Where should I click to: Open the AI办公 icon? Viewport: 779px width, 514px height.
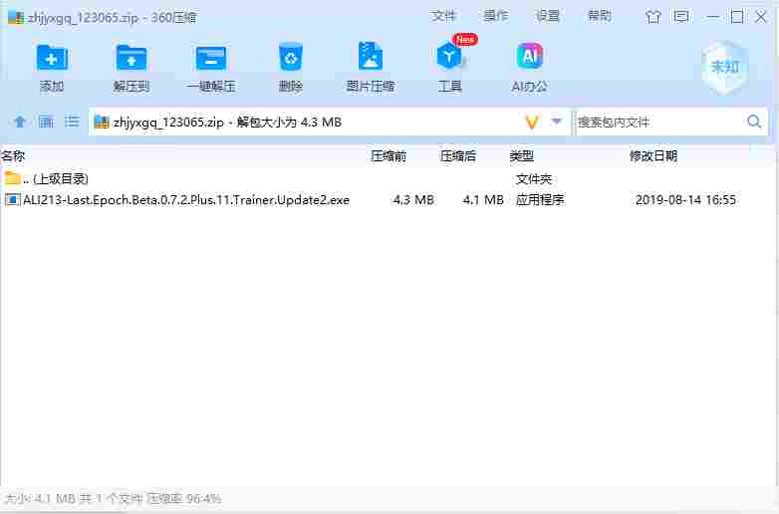click(530, 56)
